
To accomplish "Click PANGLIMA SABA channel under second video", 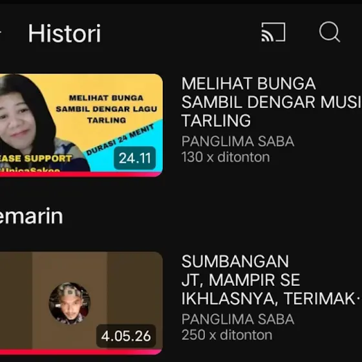I will 238,319.
